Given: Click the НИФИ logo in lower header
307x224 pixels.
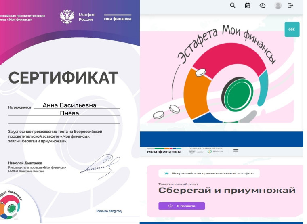Looking at the screenshot, I should (x=215, y=151).
